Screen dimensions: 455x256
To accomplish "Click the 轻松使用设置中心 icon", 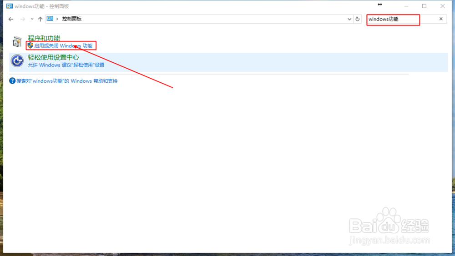I will click(17, 61).
